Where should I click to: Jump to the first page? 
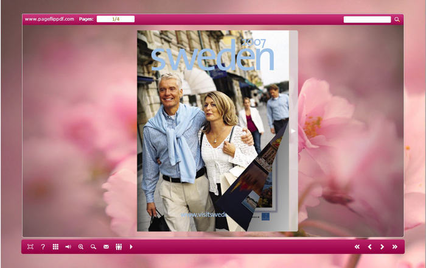pyautogui.click(x=357, y=247)
